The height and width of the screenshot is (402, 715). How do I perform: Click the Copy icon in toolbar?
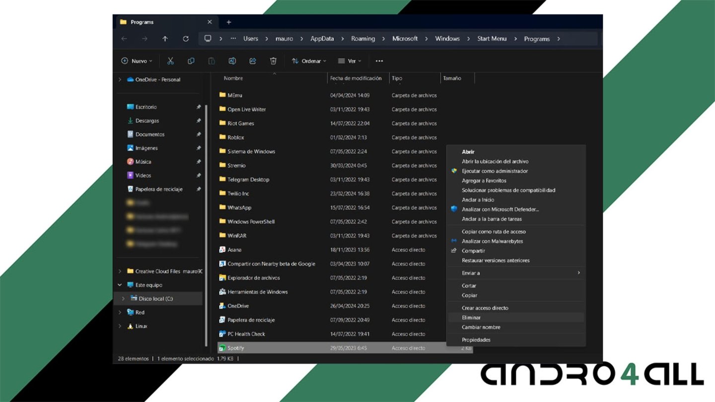[x=191, y=61]
